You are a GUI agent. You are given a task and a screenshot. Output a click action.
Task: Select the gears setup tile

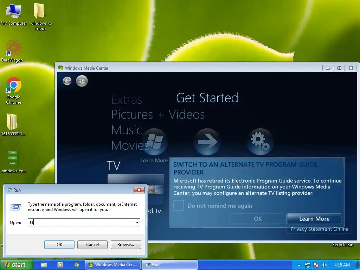pyautogui.click(x=260, y=141)
